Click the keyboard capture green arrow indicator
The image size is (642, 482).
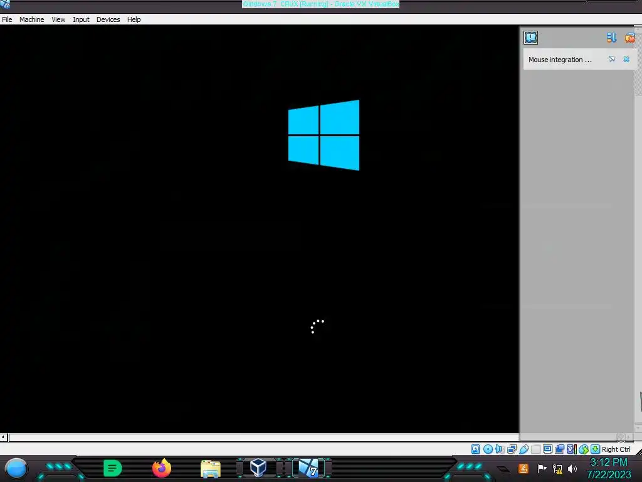pyautogui.click(x=595, y=449)
